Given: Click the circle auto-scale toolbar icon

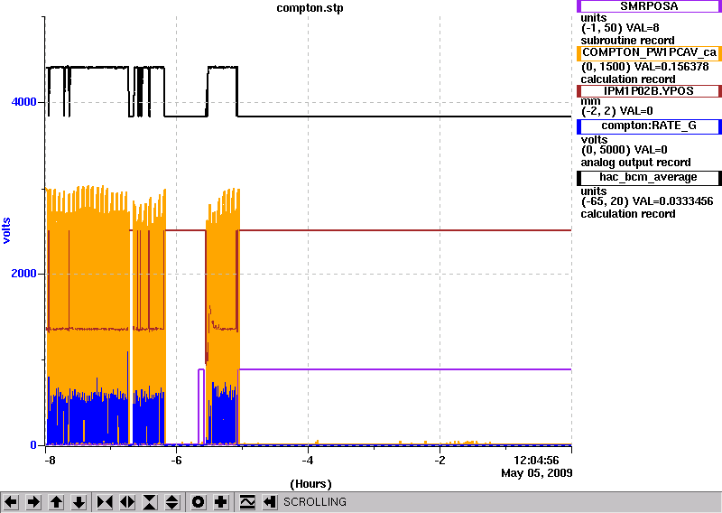Looking at the screenshot, I should (198, 501).
